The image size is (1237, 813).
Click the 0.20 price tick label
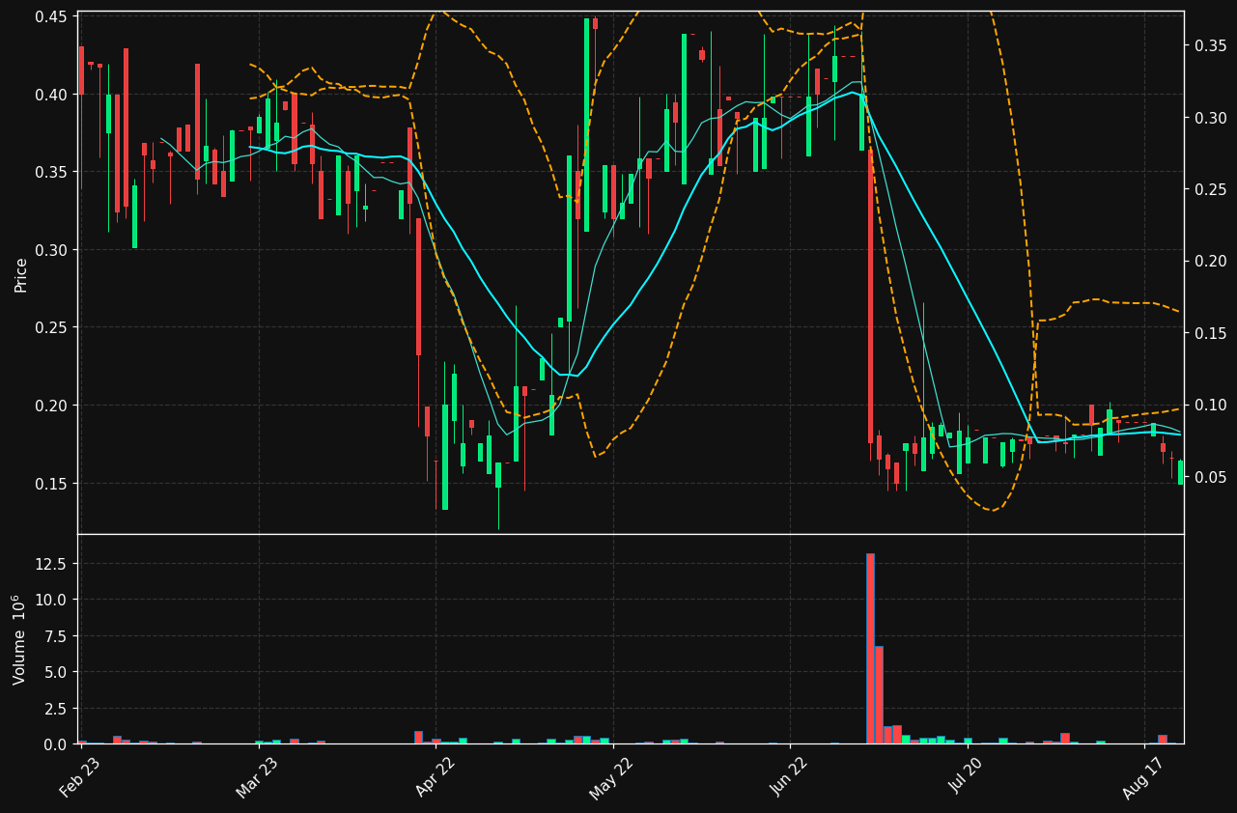coord(52,406)
